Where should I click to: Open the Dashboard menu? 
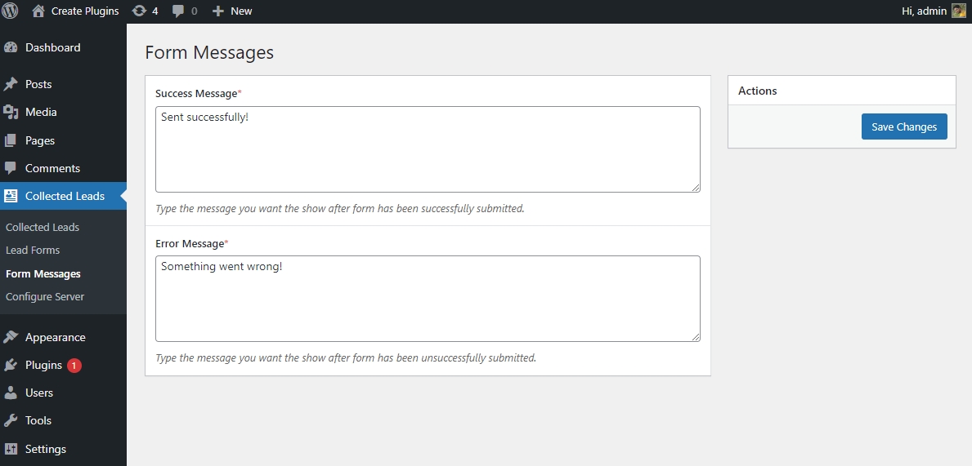click(52, 47)
